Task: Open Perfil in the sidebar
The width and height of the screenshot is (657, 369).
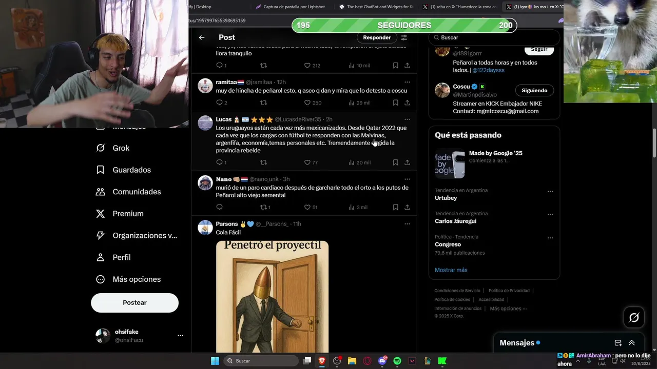Action: coord(114,257)
